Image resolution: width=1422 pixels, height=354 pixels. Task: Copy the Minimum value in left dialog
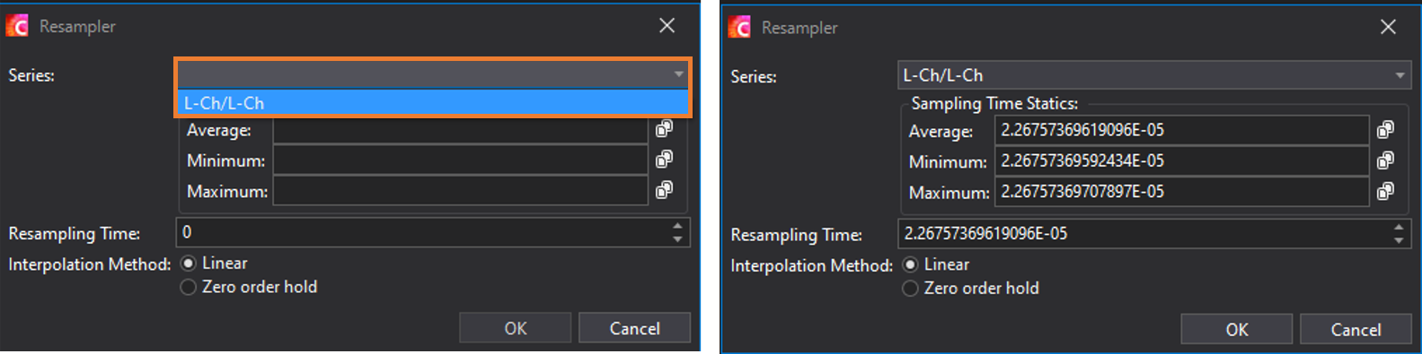coord(665,160)
